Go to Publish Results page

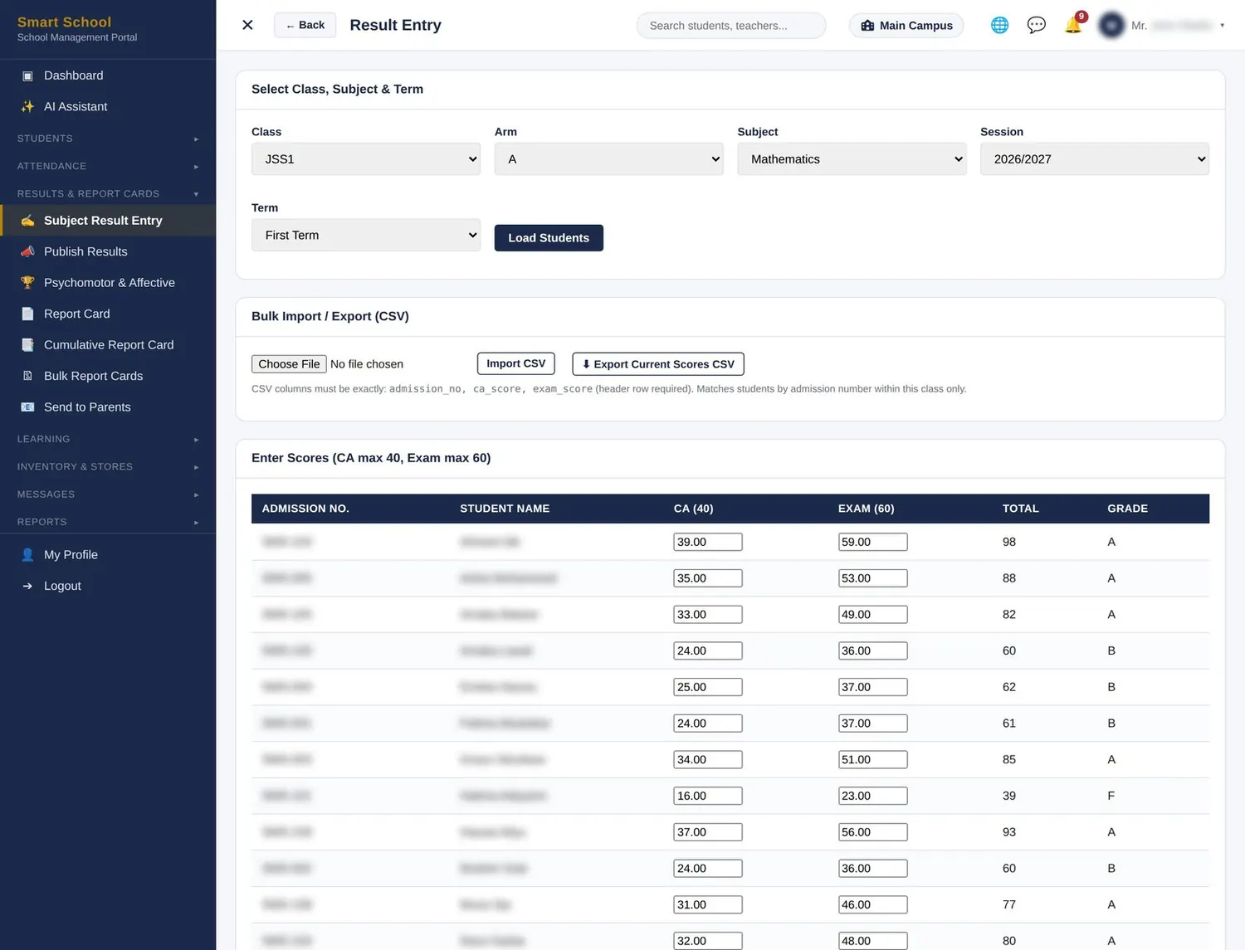tap(108, 251)
